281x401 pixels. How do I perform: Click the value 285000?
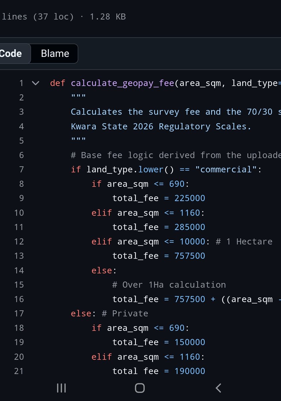point(190,227)
